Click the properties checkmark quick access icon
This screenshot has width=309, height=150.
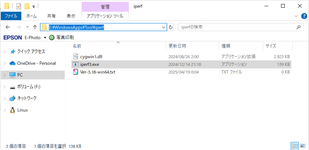tap(19, 6)
